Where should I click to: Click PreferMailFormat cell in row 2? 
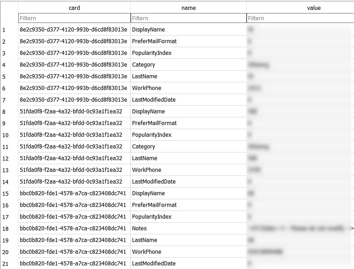pos(188,41)
